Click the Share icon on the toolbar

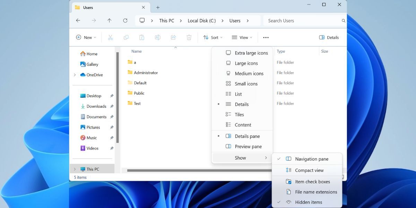[173, 37]
